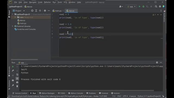Open Search Everywhere magnifier icon

(x=156, y=7)
